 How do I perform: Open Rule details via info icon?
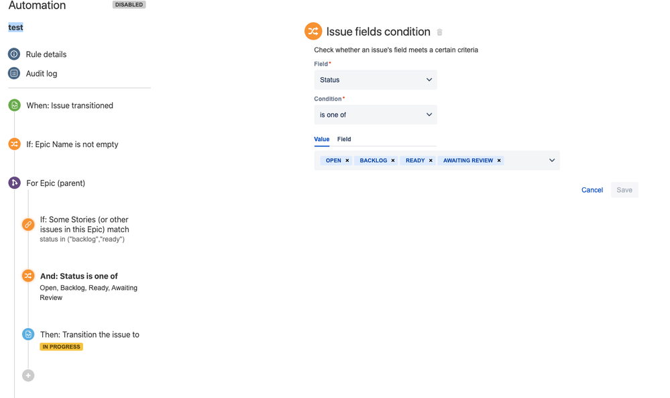(14, 54)
